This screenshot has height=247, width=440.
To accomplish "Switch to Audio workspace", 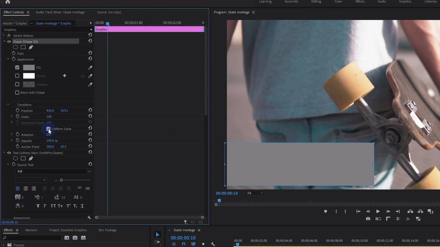I will click(x=382, y=2).
